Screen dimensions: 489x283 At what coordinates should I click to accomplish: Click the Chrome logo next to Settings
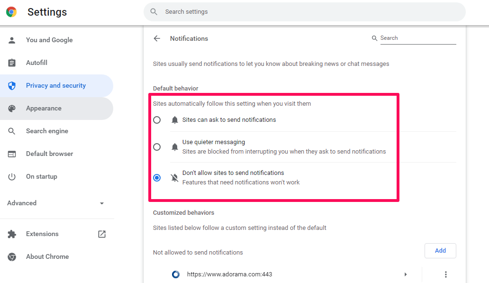(x=11, y=12)
